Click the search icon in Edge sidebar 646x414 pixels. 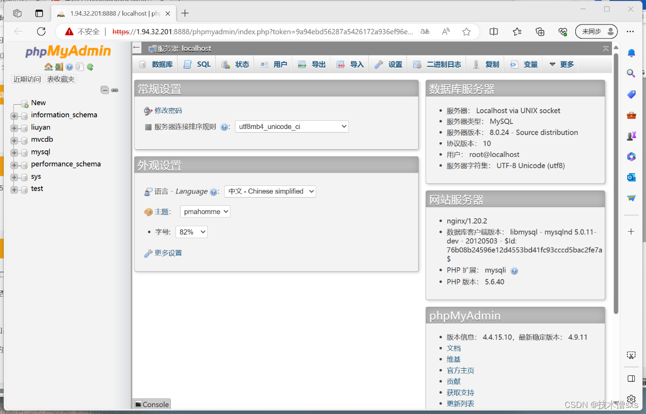[x=631, y=73]
